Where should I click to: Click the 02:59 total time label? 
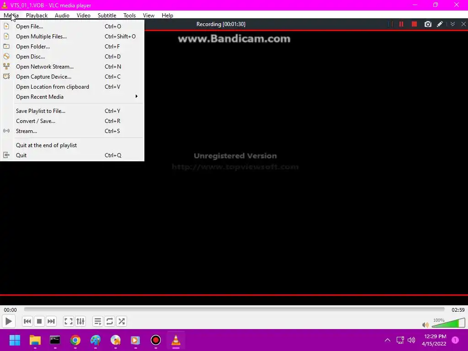pos(458,310)
